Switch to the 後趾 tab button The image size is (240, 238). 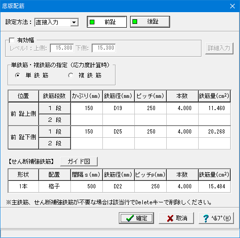point(150,22)
